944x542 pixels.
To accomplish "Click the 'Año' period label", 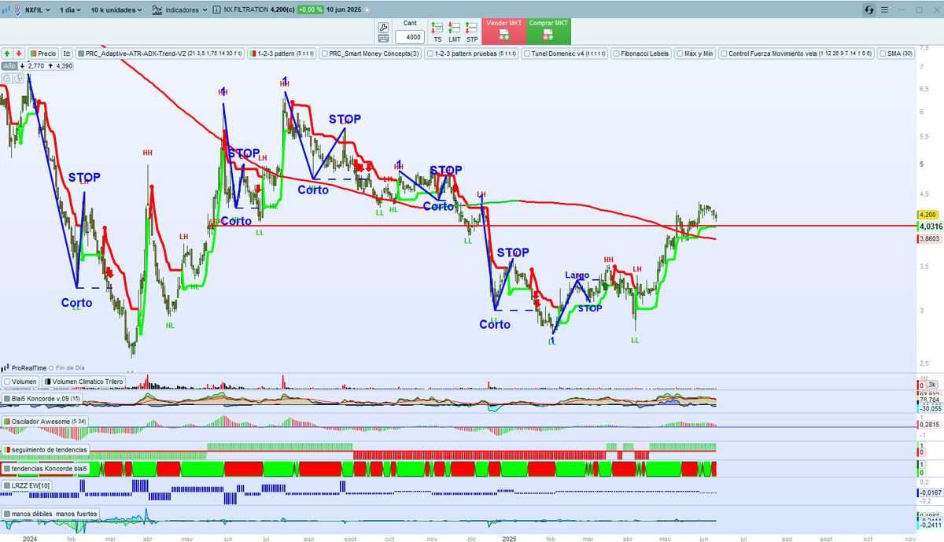I will coord(9,66).
